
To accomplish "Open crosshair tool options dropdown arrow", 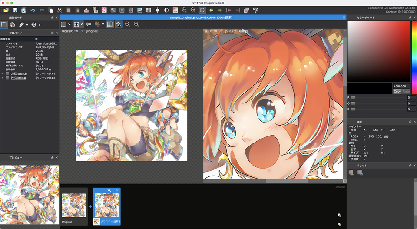I will tap(40, 25).
